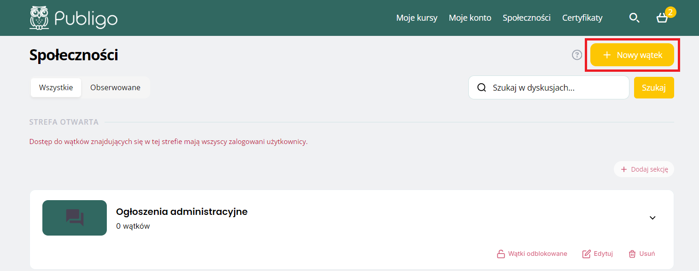Open Moje kursy menu item
This screenshot has width=699, height=271.
coord(417,18)
